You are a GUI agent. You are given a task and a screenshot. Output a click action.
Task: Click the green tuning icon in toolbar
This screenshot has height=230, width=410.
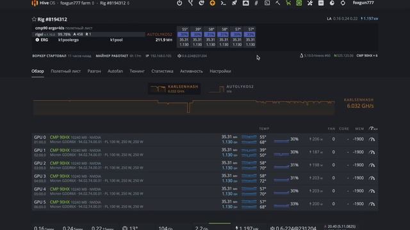pyautogui.click(x=288, y=3)
